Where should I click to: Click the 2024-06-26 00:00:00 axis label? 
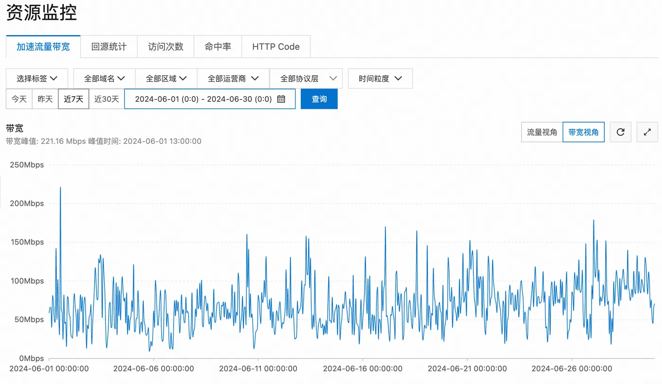click(572, 368)
